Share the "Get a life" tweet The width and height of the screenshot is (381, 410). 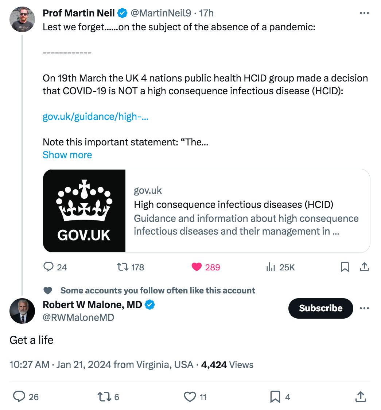pyautogui.click(x=361, y=397)
